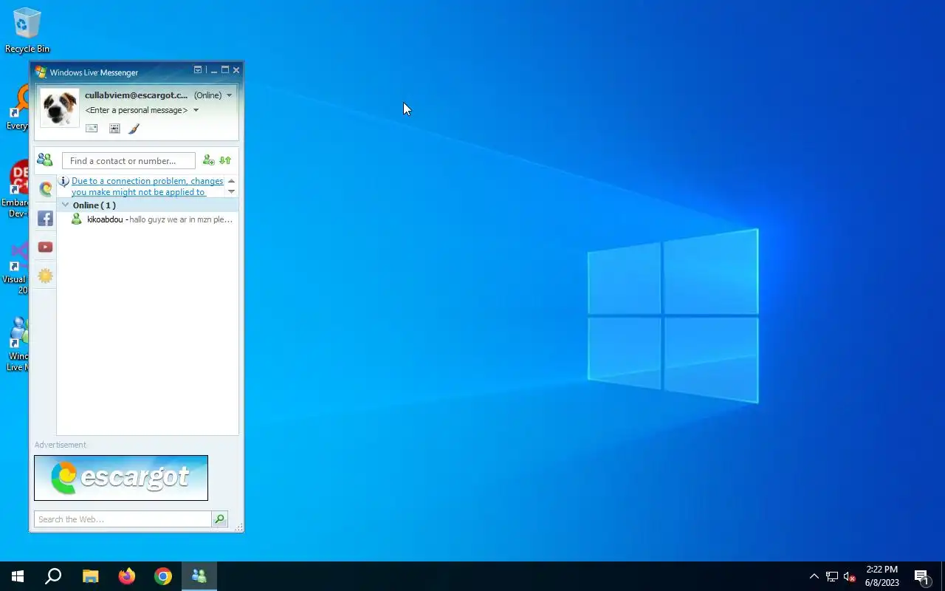Collapse the Online ( 1 ) group
This screenshot has height=591, width=945.
(65, 205)
